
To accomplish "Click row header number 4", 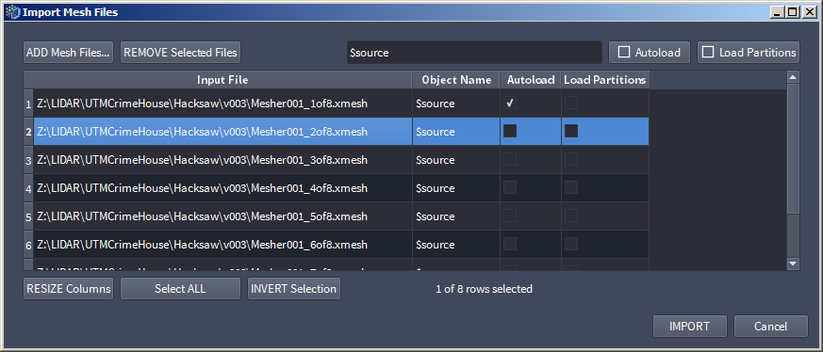I will (x=28, y=188).
